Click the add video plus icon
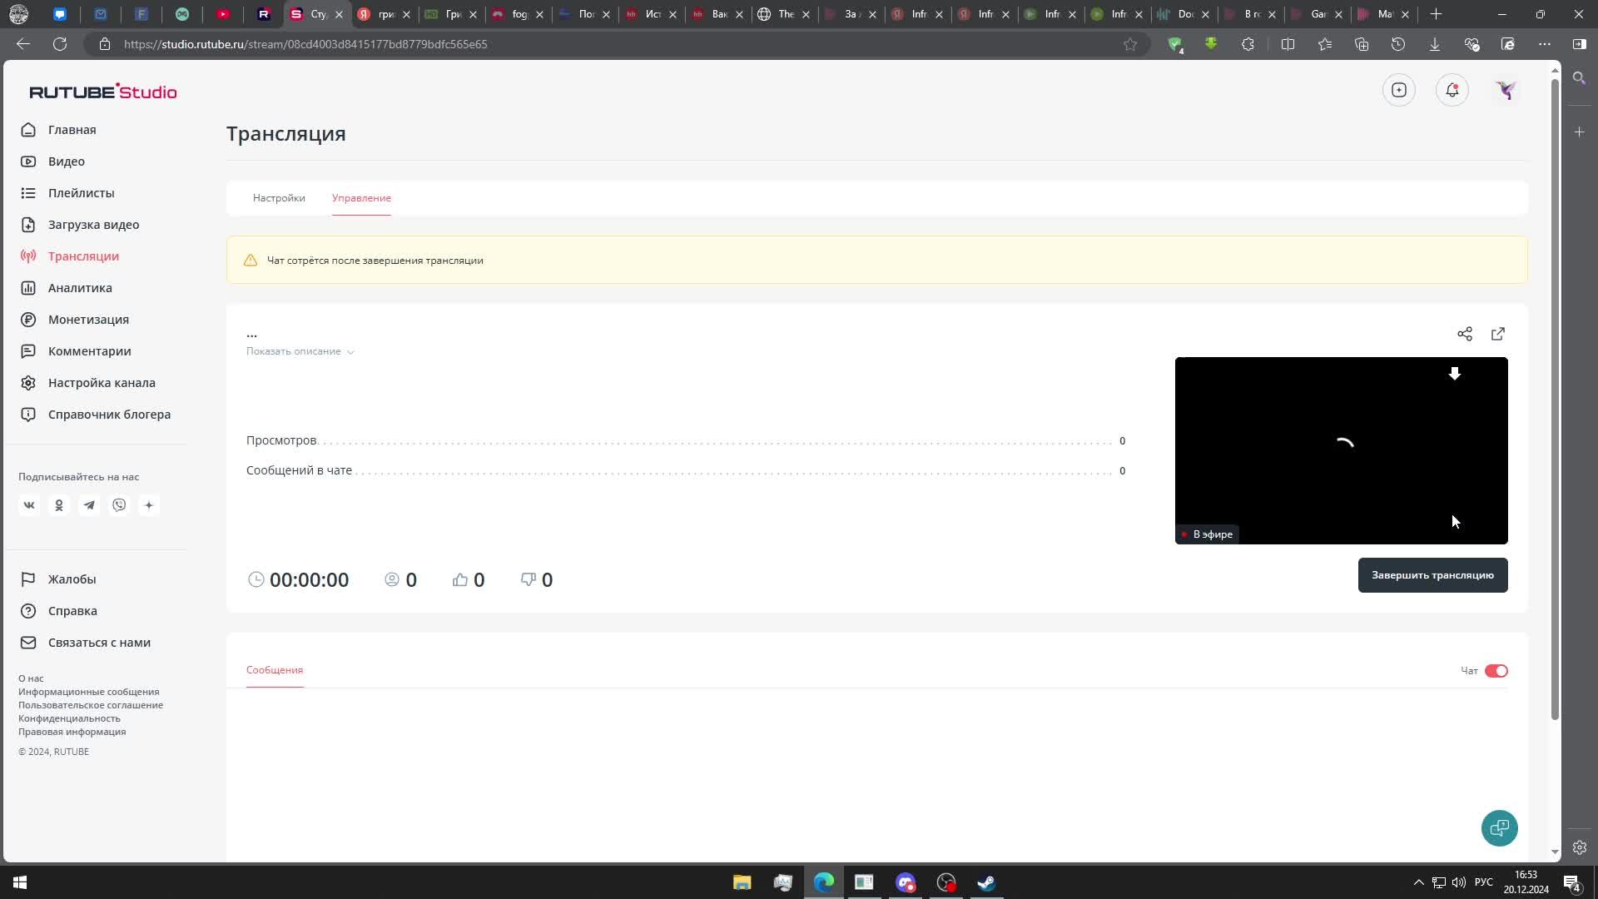The width and height of the screenshot is (1598, 899). pyautogui.click(x=1399, y=90)
